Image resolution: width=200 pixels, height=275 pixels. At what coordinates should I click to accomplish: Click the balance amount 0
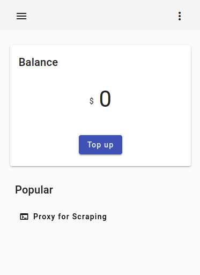point(105,99)
